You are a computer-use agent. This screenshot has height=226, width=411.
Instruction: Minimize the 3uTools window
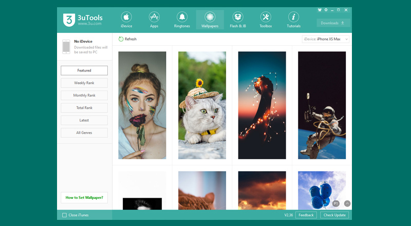332,10
